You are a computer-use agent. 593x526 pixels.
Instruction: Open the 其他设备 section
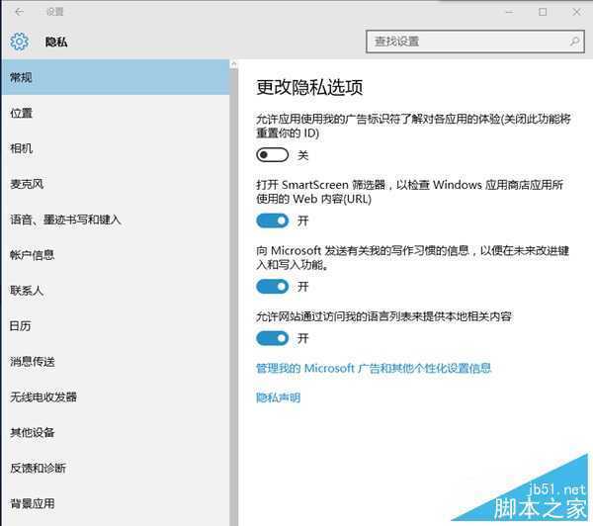[x=116, y=432]
